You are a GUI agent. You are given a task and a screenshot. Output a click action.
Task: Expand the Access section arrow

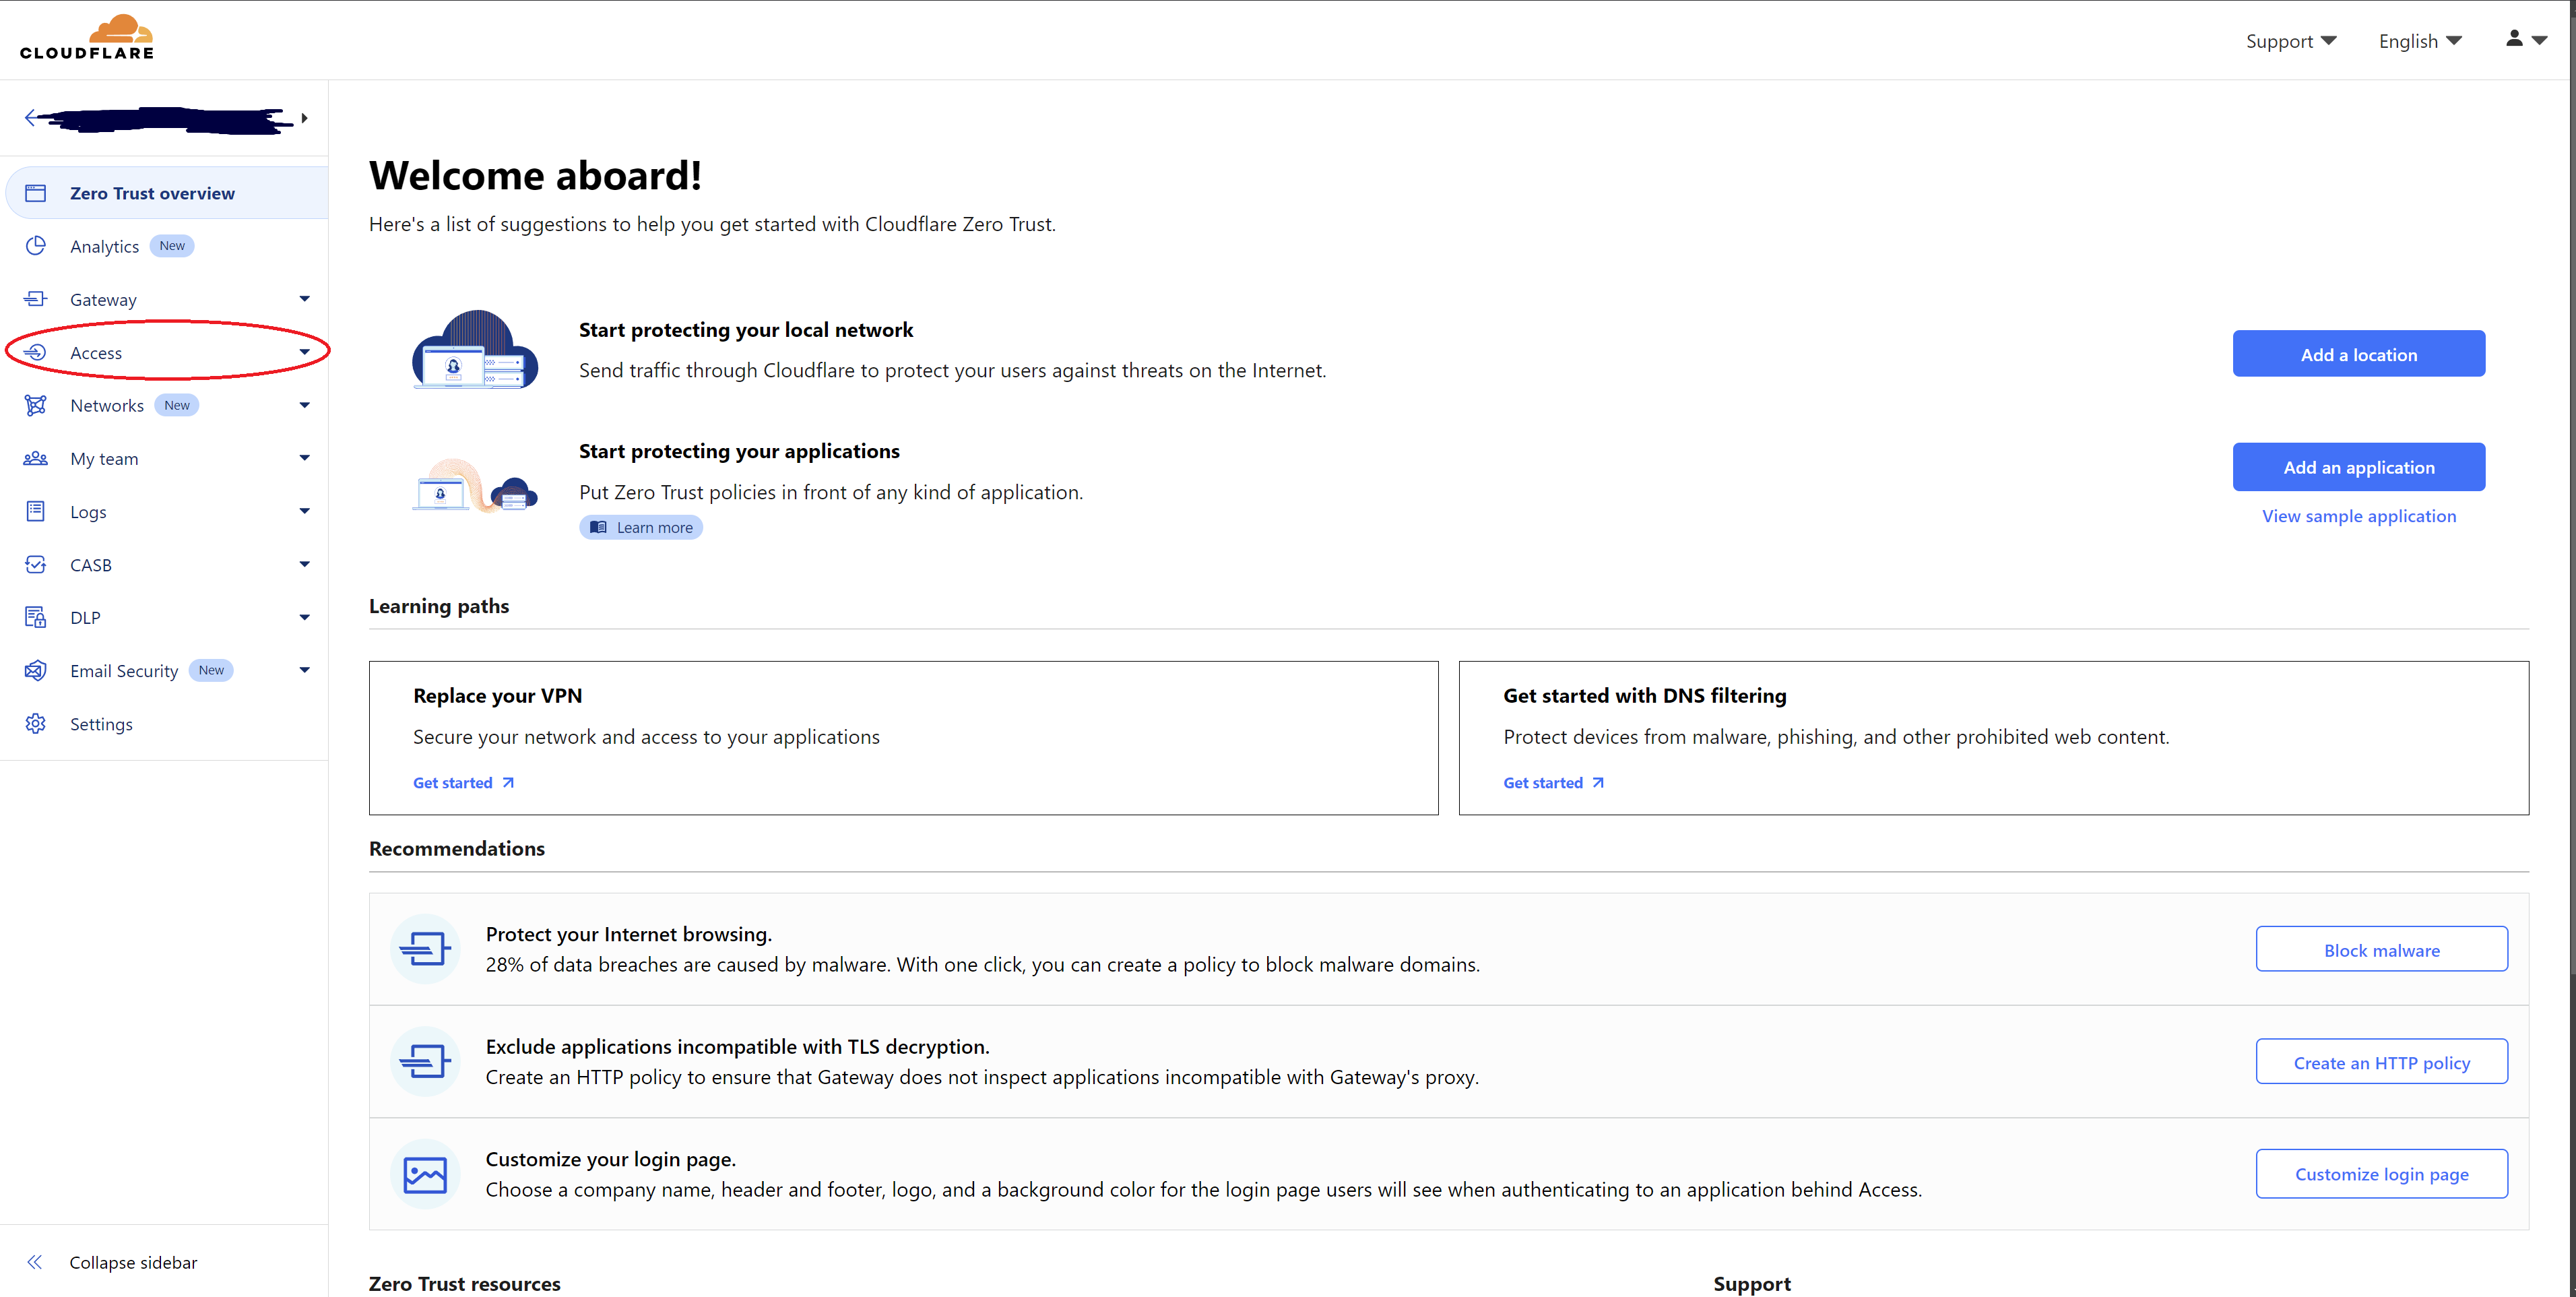[304, 352]
